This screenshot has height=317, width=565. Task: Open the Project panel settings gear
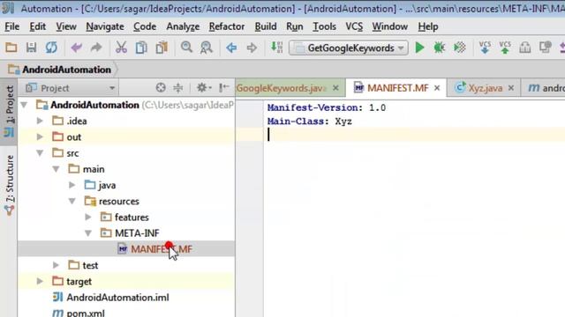pyautogui.click(x=204, y=88)
